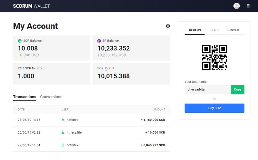Screen dimensions: 258x160
Task: Switch to the Send tab
Action: click(214, 30)
